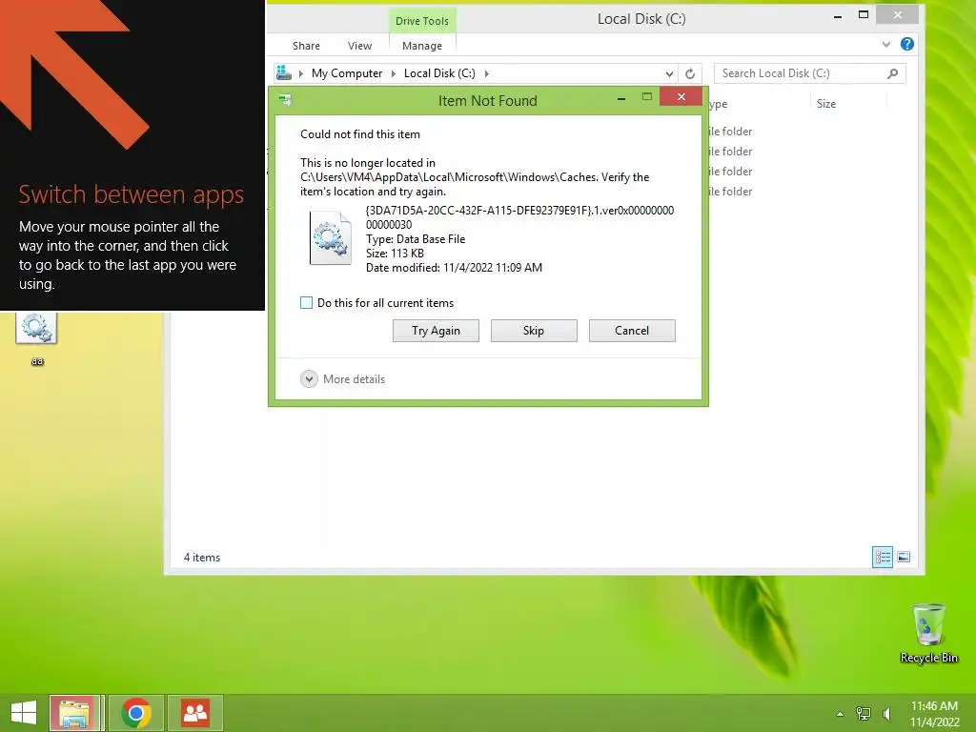Click the 'Type: Data Base File' text
This screenshot has height=732, width=976.
(x=416, y=239)
